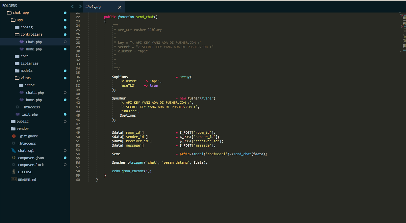Image resolution: width=406 pixels, height=223 pixels.
Task: Click the modified dot beside home.php
Action: (x=64, y=99)
